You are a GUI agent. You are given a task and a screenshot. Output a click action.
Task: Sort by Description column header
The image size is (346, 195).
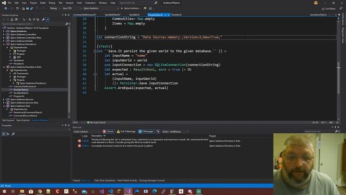click(x=97, y=136)
